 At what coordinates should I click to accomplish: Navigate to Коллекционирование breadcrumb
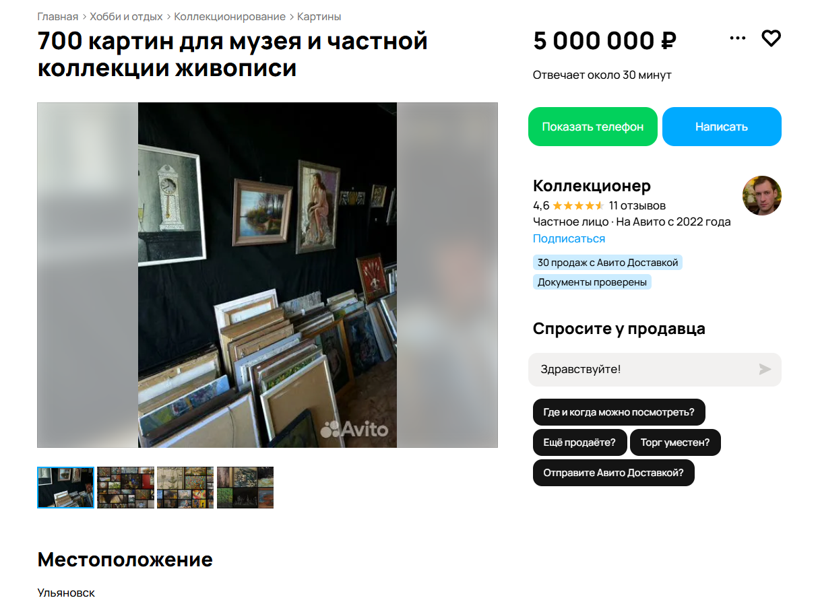point(230,16)
